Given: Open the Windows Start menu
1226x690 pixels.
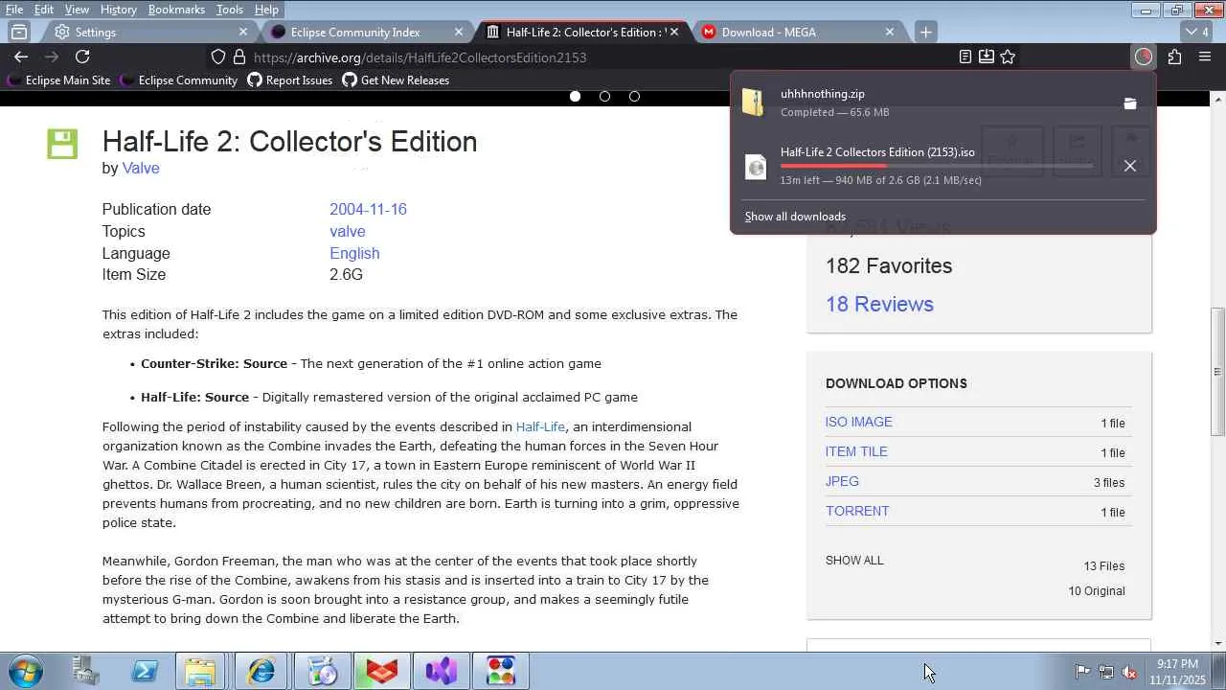Looking at the screenshot, I should point(25,671).
